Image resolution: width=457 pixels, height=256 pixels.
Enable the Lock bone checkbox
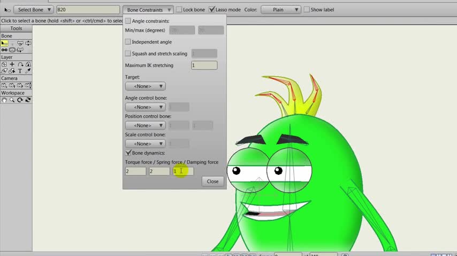[179, 10]
